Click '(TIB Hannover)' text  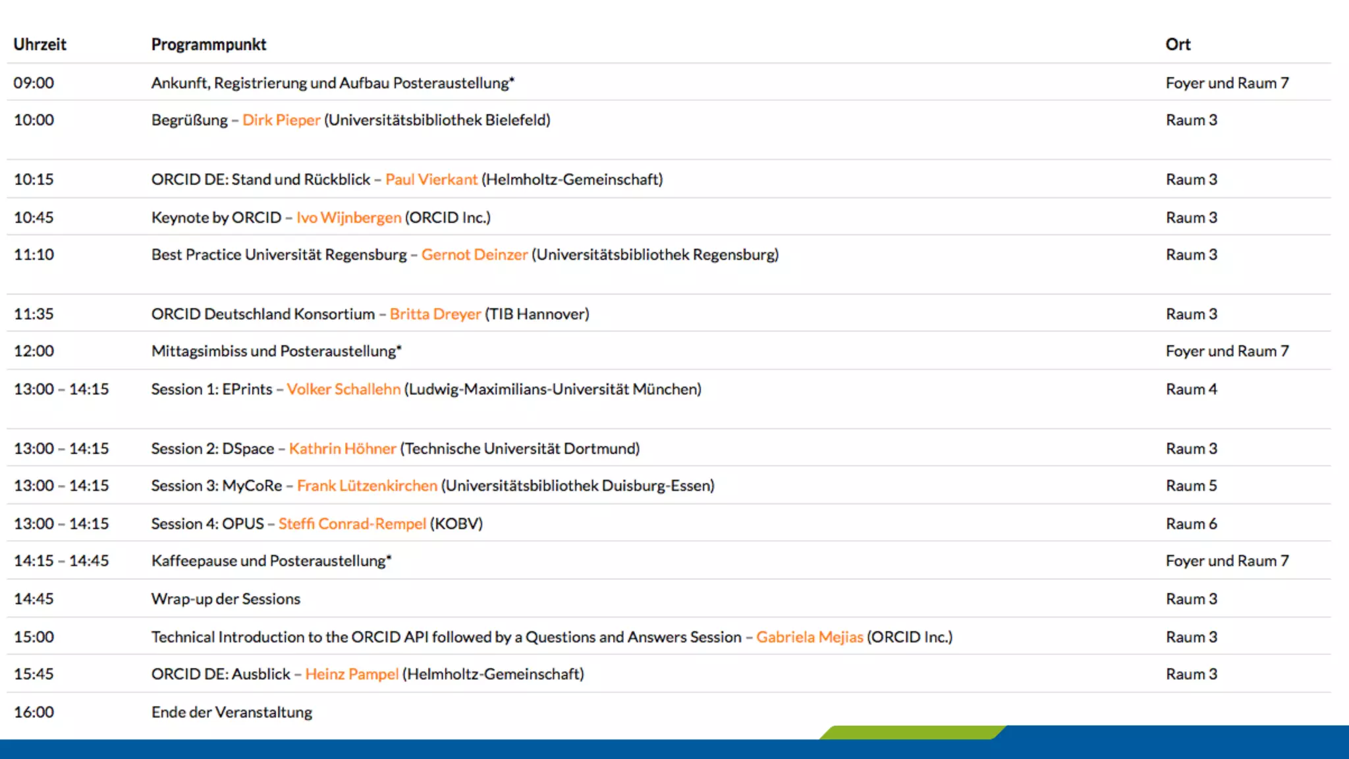[537, 314]
